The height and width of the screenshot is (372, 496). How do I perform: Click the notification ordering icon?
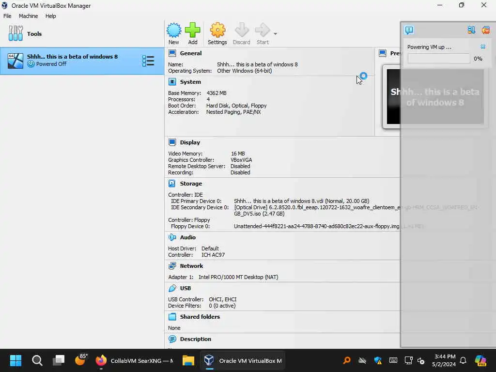[x=471, y=30]
